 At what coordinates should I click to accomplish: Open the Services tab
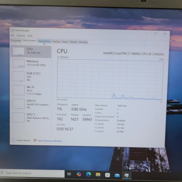83,42
